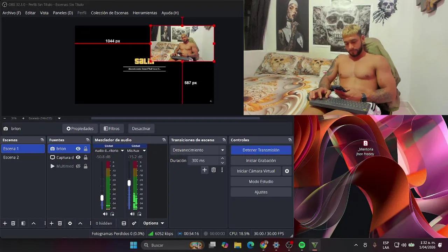The height and width of the screenshot is (252, 448).
Task: Hide the Captura source
Action: click(78, 157)
